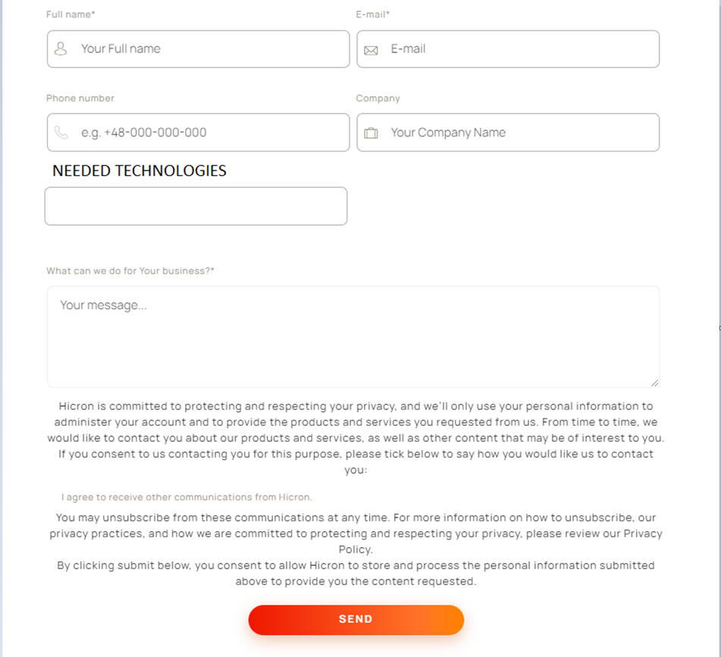
Task: Click the E-mail input field
Action: [x=508, y=48]
